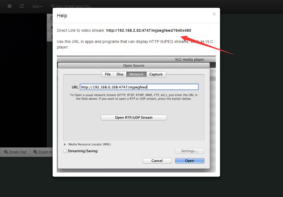Click the blue Open button
Screen dimensions: 283x197
[190, 160]
